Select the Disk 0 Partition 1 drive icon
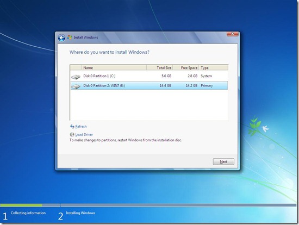Screen dimensions: 299x225 (x=76, y=77)
